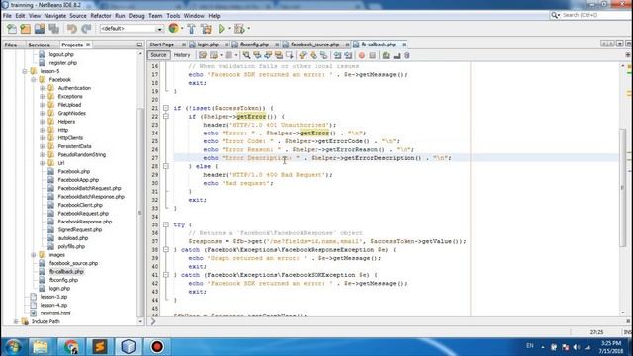
Task: Click the Chrome browser selector icon
Action: (x=174, y=29)
